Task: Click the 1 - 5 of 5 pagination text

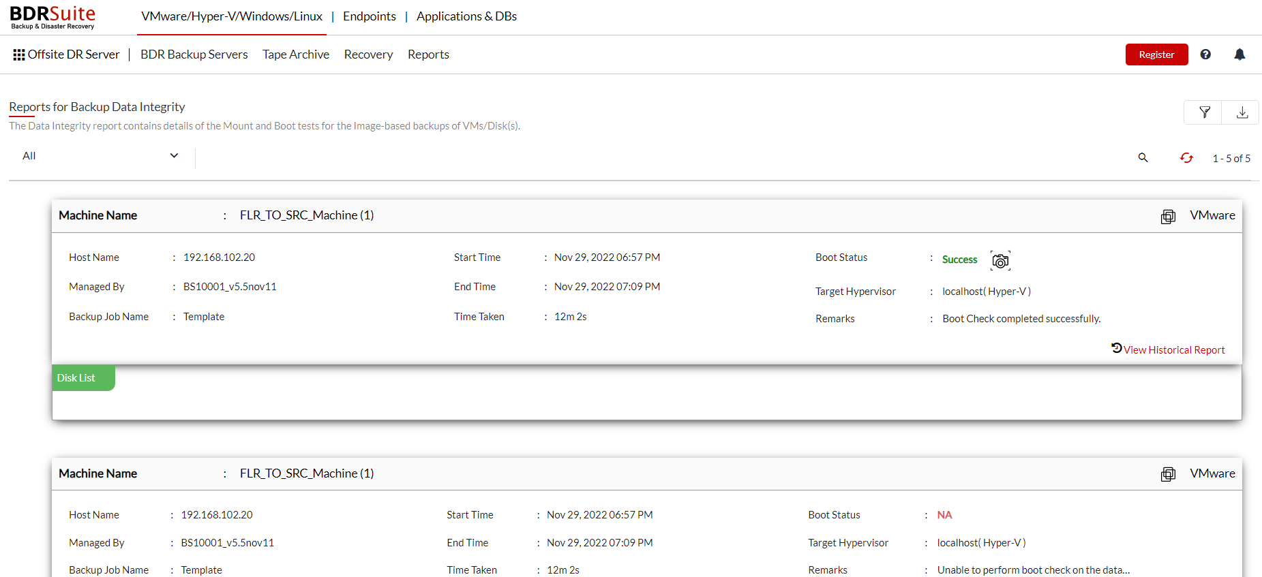Action: [1231, 158]
